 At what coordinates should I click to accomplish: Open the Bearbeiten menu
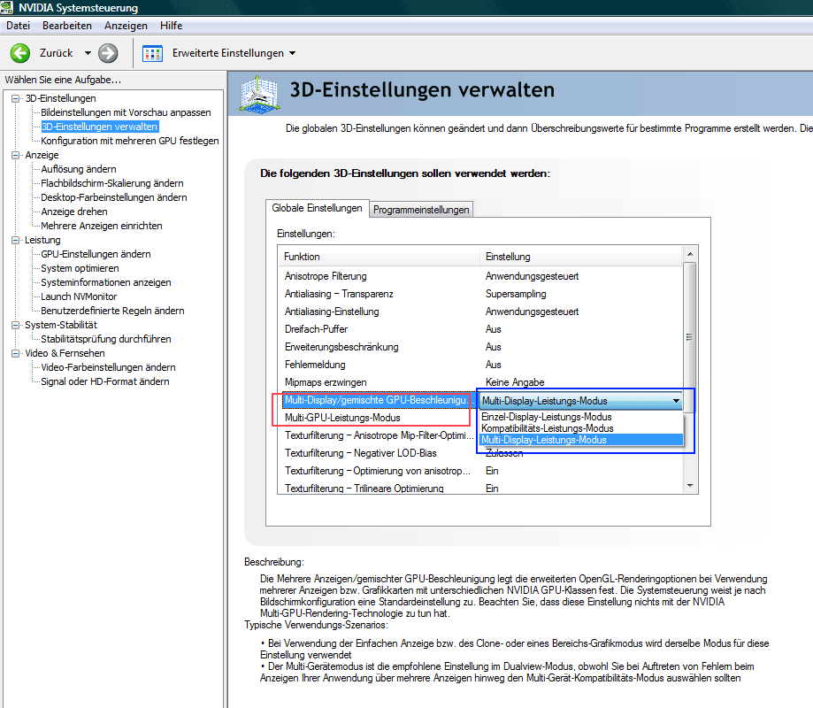67,26
